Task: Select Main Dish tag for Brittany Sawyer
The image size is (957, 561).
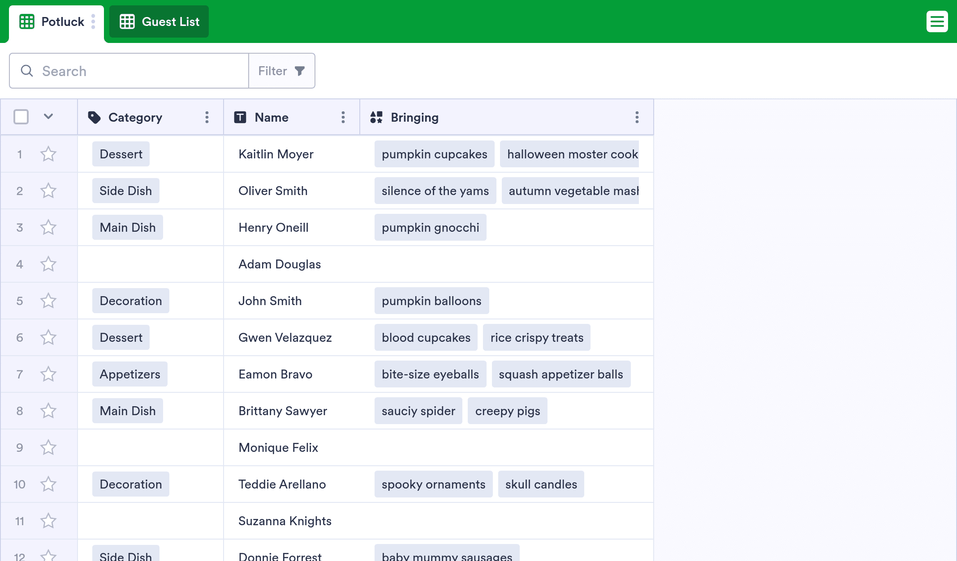Action: coord(128,411)
